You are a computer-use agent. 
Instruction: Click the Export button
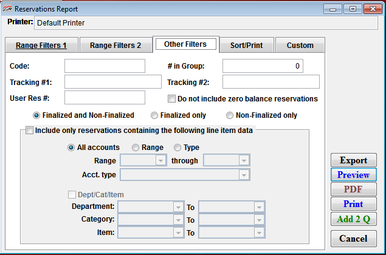tap(353, 160)
